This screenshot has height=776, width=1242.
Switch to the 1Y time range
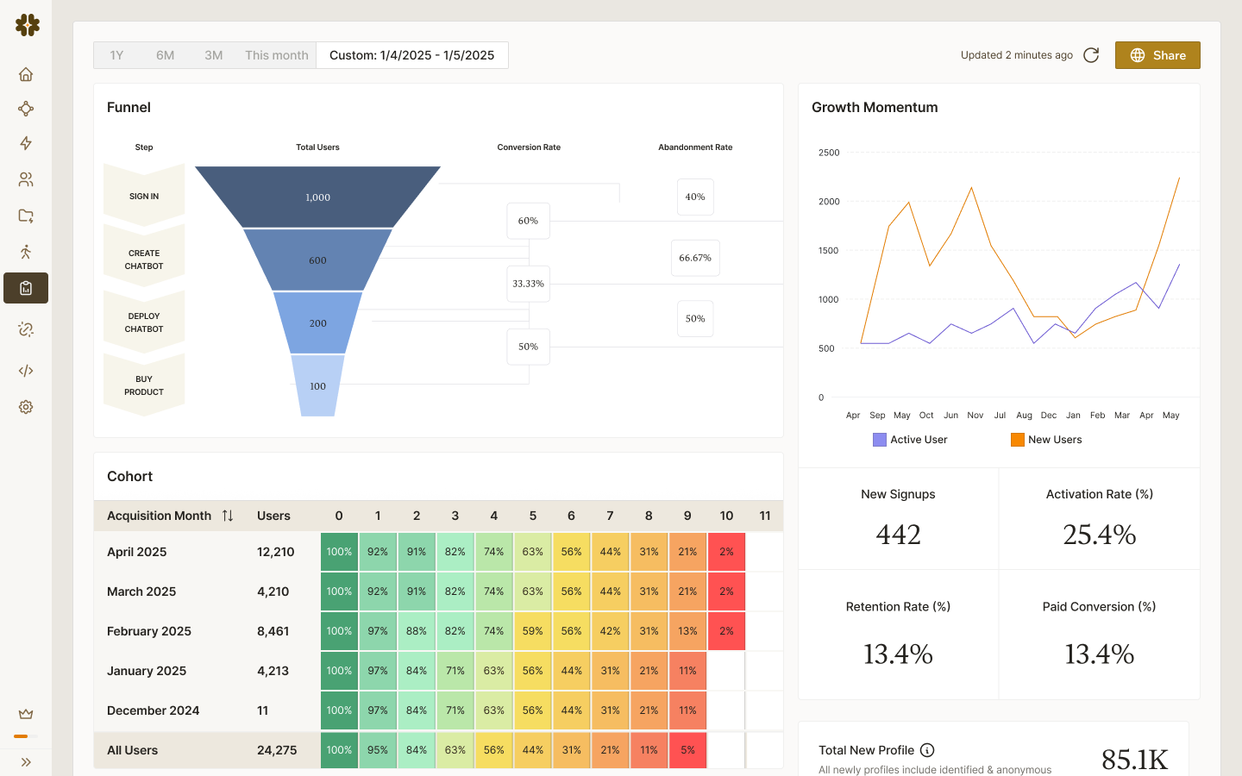pos(116,54)
